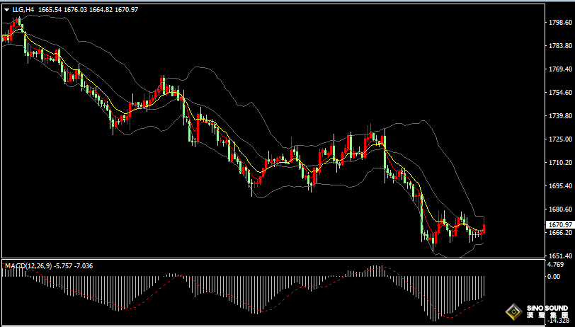575x327 pixels.
Task: Click the 1798.60 price axis label
Action: pyautogui.click(x=559, y=23)
